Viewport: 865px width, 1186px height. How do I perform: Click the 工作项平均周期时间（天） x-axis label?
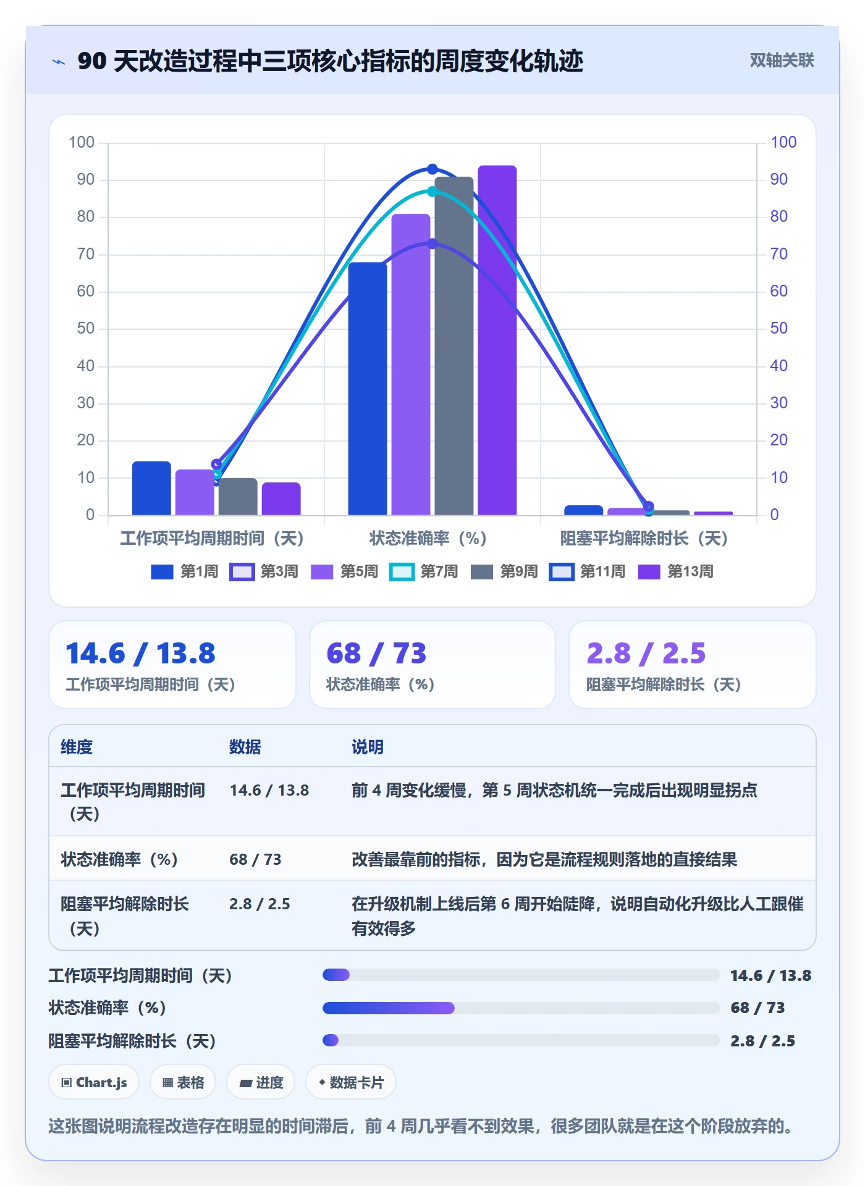coord(212,539)
